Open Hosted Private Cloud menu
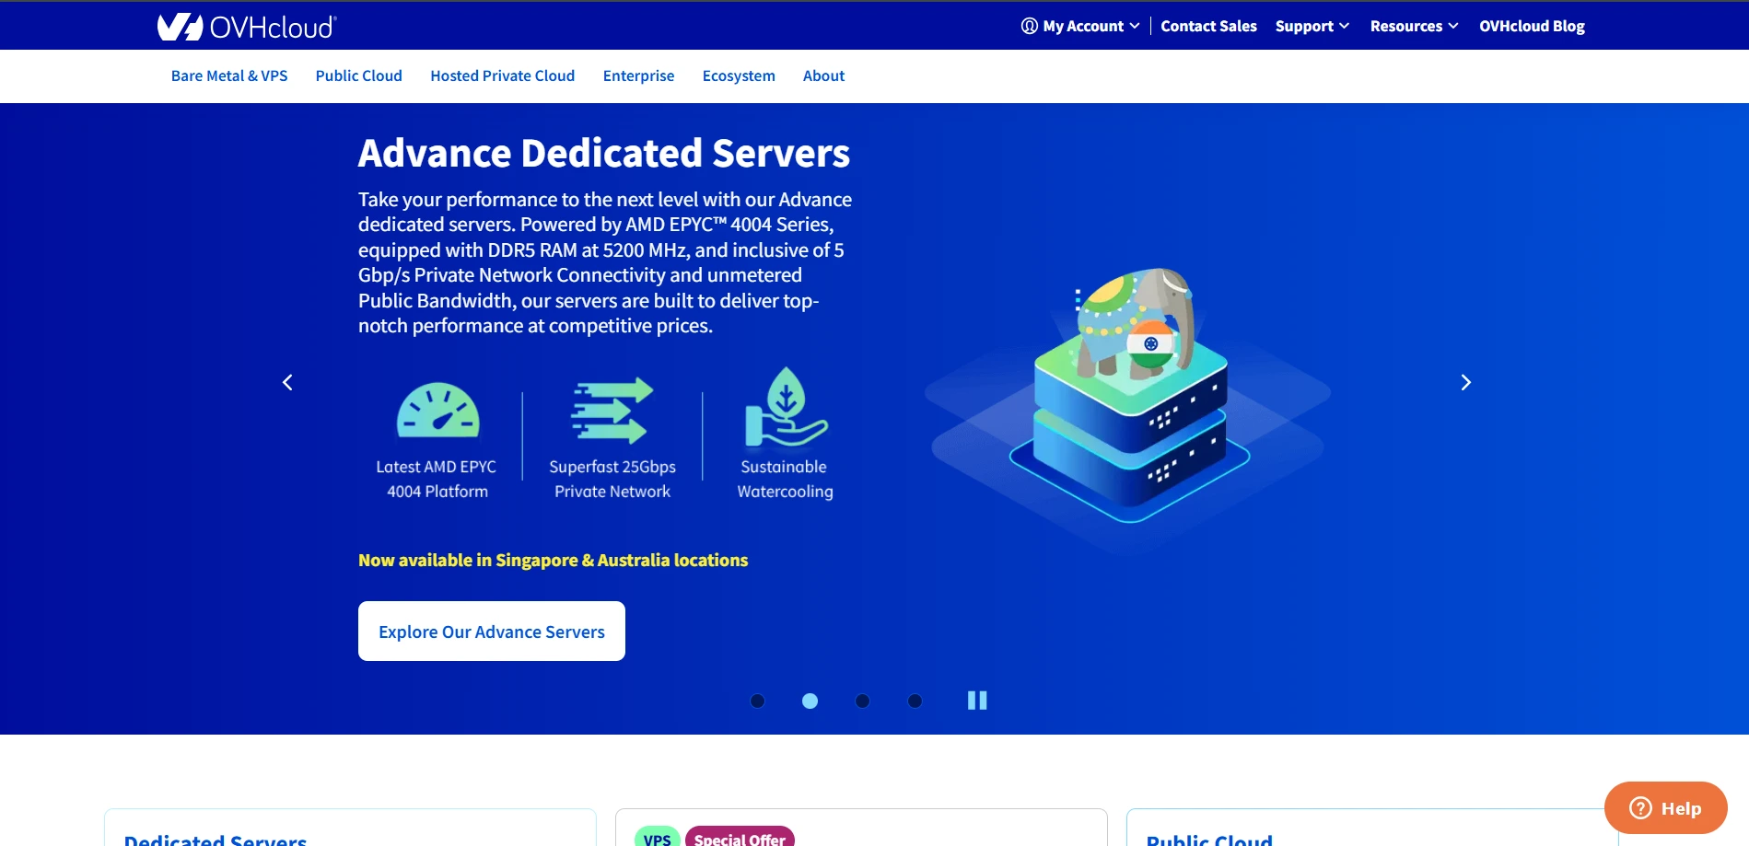Viewport: 1749px width, 846px height. [503, 75]
